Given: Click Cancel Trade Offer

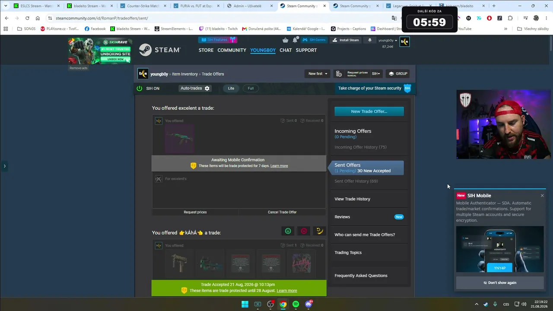Looking at the screenshot, I should pos(282,212).
